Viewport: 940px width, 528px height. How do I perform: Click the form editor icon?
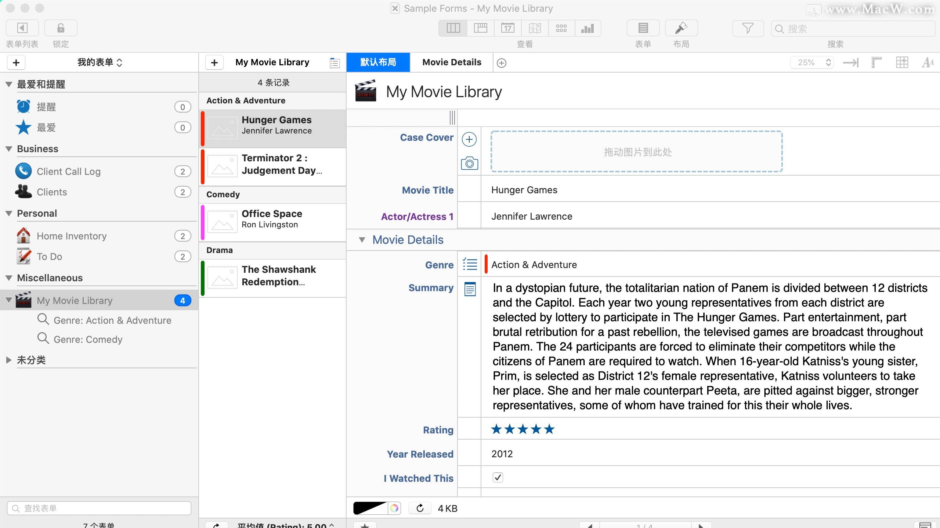click(x=643, y=28)
